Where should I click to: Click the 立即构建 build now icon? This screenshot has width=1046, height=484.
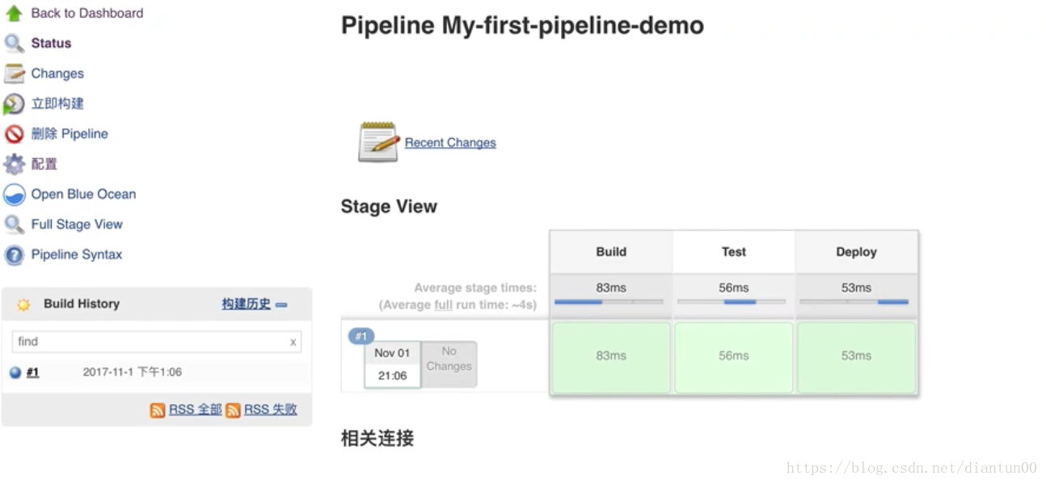14,103
